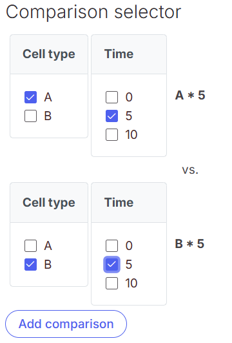Screen dimensions: 232x343
Task: Uncheck focused time 5 in second group
Action: 111,264
